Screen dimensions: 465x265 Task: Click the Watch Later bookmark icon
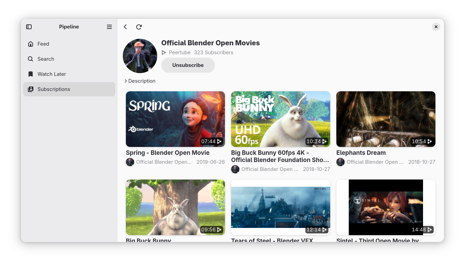click(x=31, y=74)
